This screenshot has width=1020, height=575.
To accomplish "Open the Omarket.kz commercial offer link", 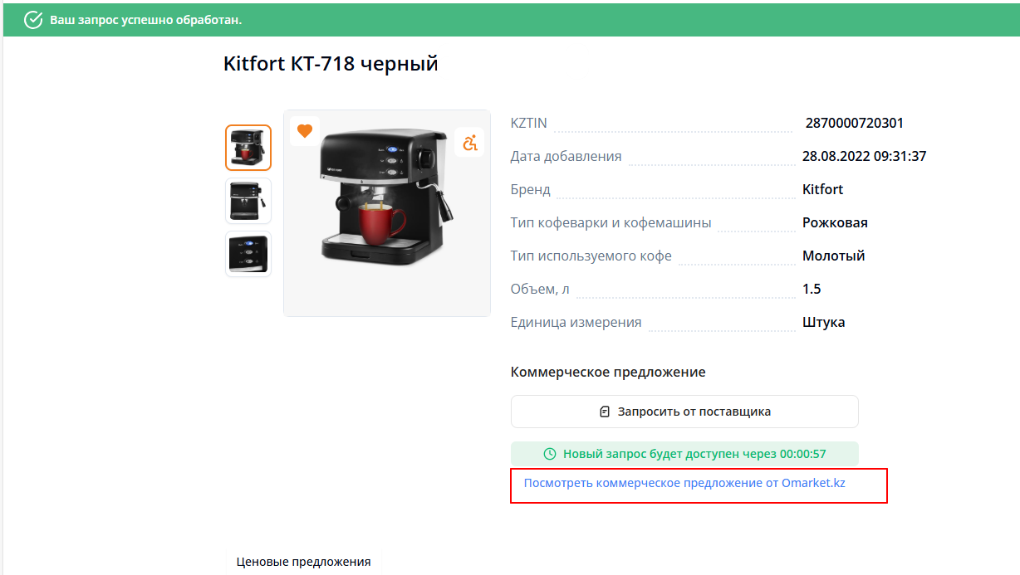I will [684, 483].
